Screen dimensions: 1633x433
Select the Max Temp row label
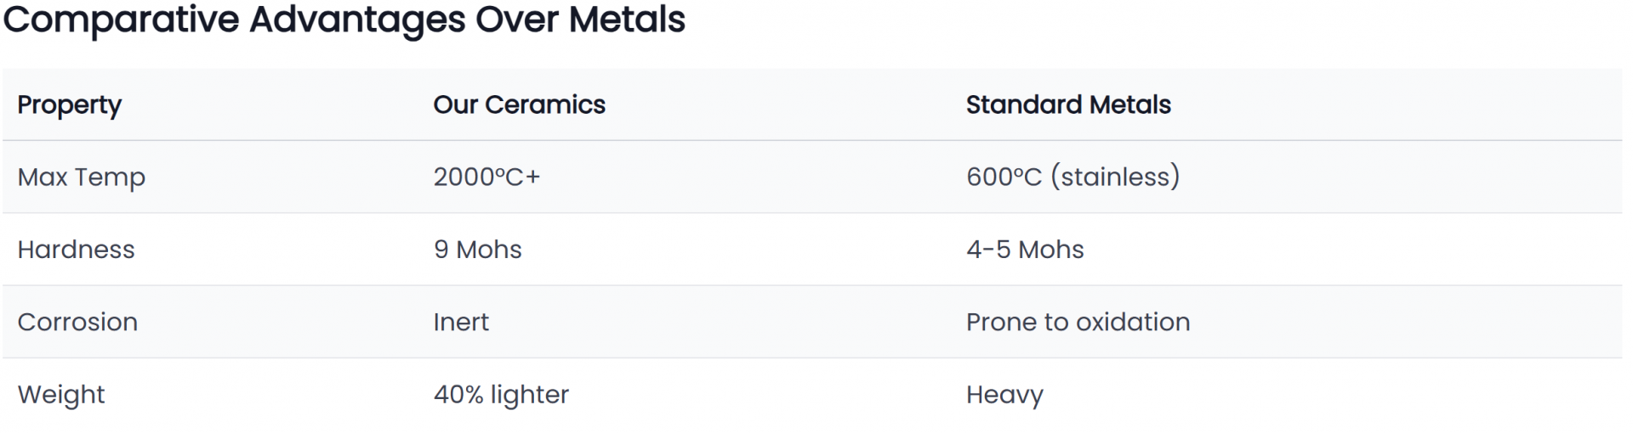[82, 177]
